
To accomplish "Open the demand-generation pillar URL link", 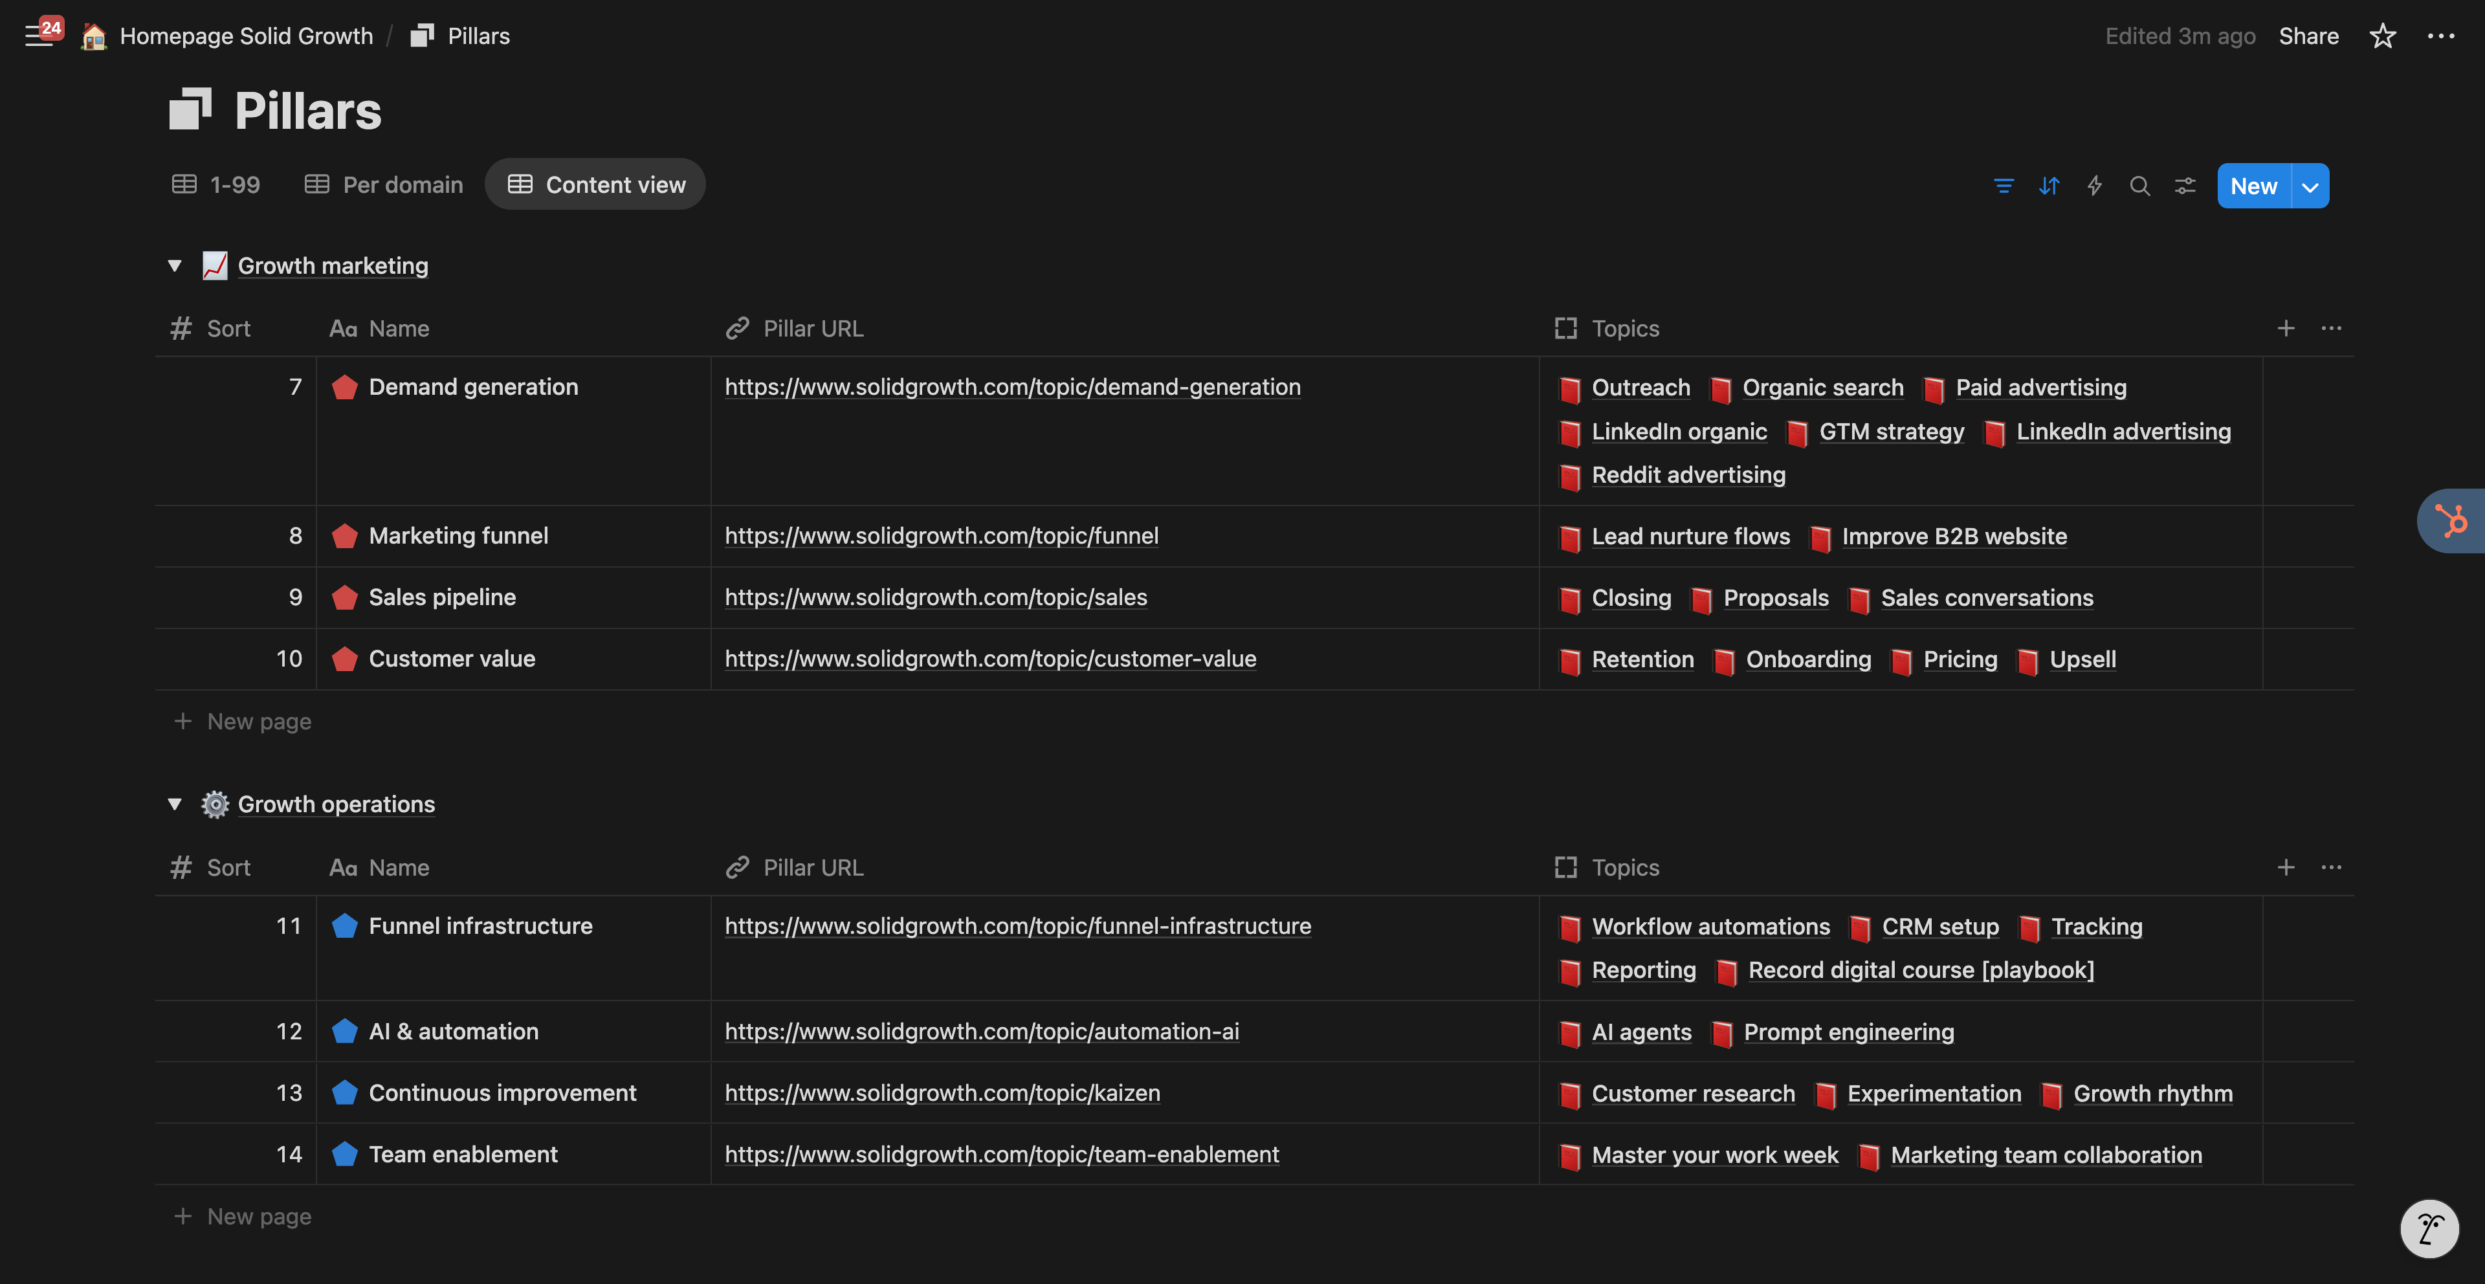I will [1012, 387].
